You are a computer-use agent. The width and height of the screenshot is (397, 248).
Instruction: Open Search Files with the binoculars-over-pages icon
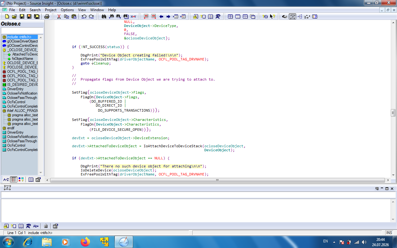(x=126, y=16)
